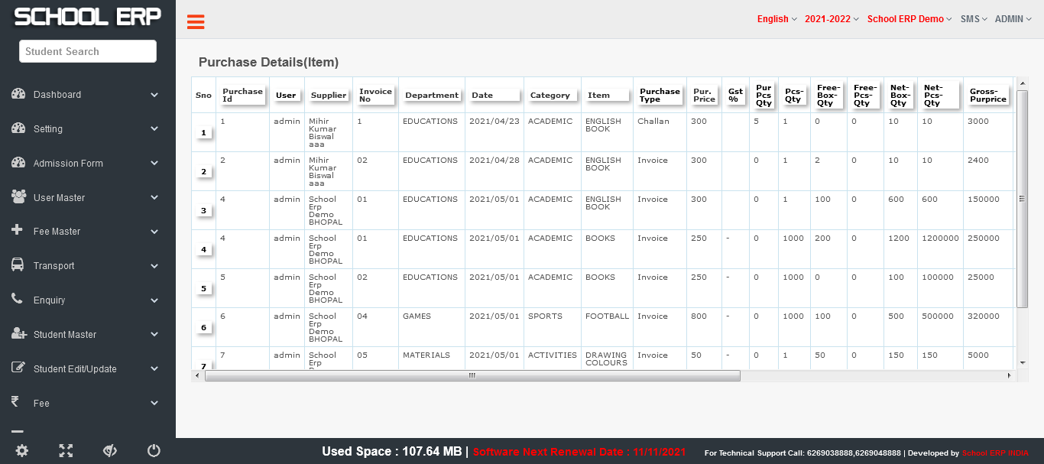Click the Enquiry phone icon
This screenshot has height=464, width=1044.
tap(17, 299)
